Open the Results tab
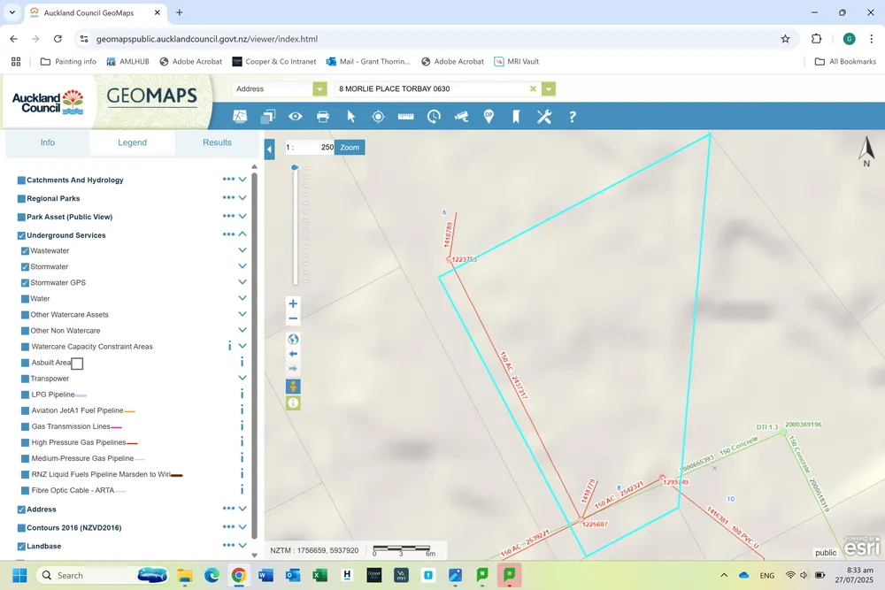Image resolution: width=885 pixels, height=590 pixels. [x=218, y=142]
